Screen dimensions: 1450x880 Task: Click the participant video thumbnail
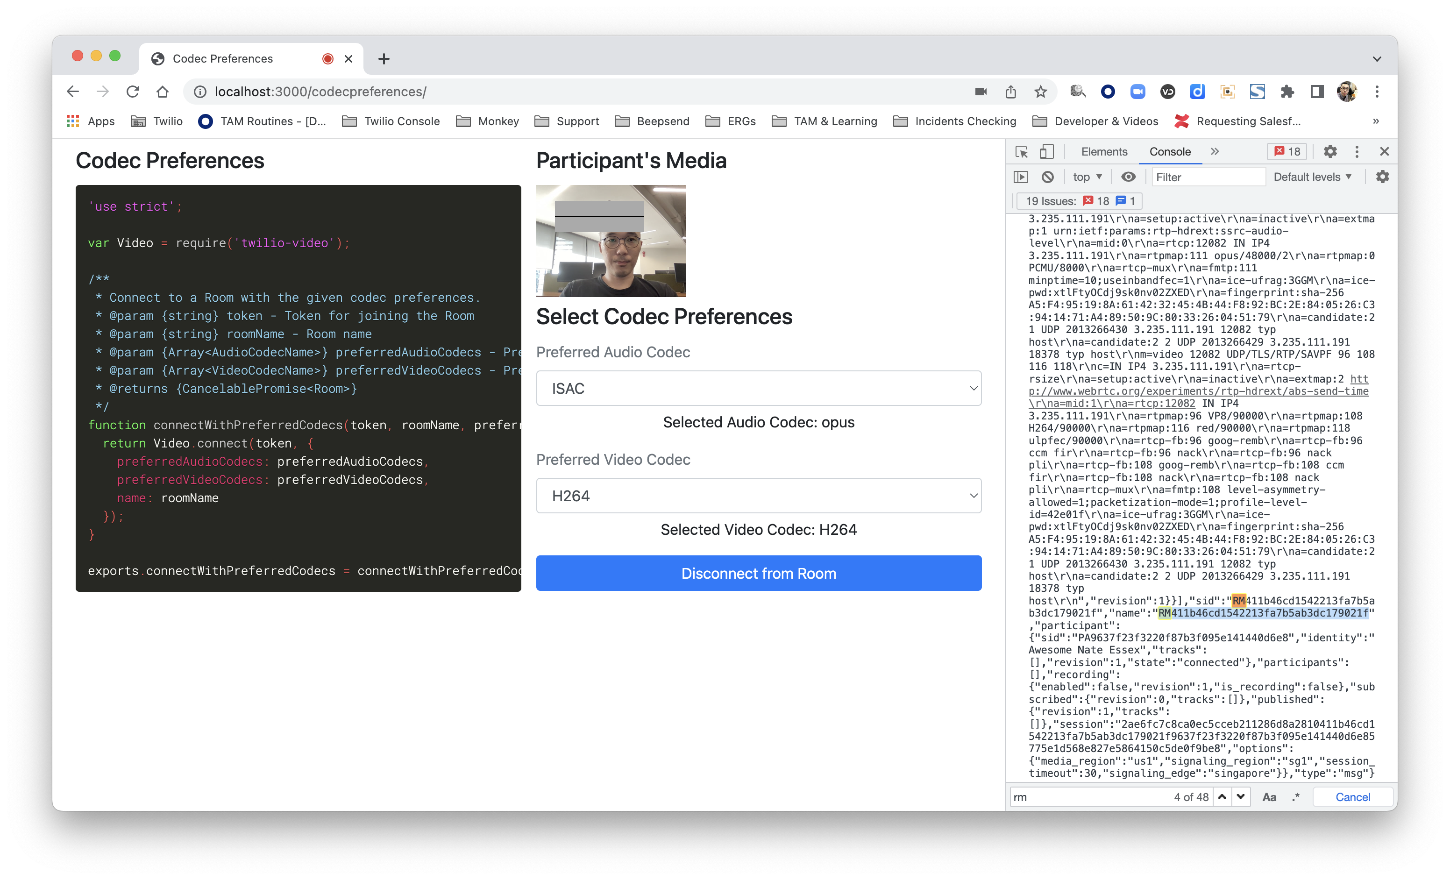click(x=611, y=241)
